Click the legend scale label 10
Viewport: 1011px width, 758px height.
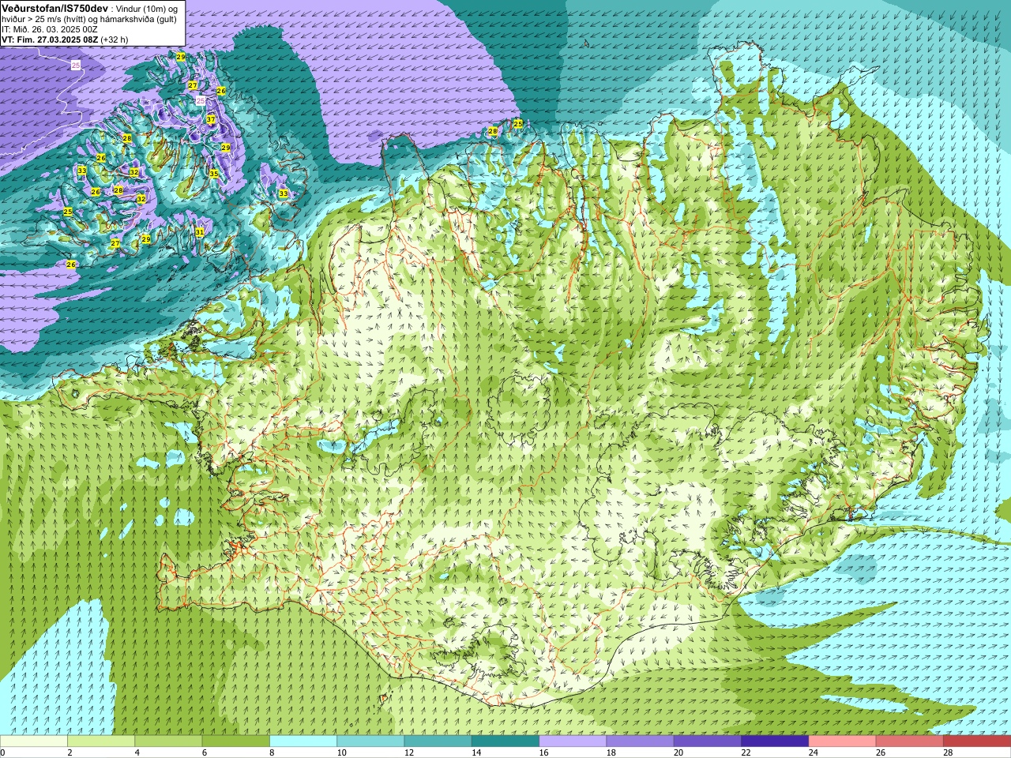341,752
